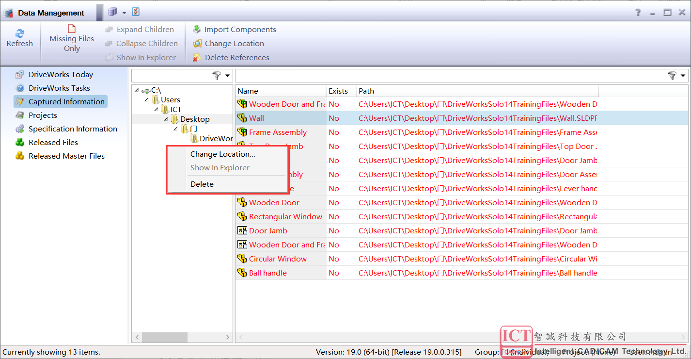Viewport: 691px width, 359px height.
Task: Click the Wall.SLDPR path cell
Action: pyautogui.click(x=477, y=118)
